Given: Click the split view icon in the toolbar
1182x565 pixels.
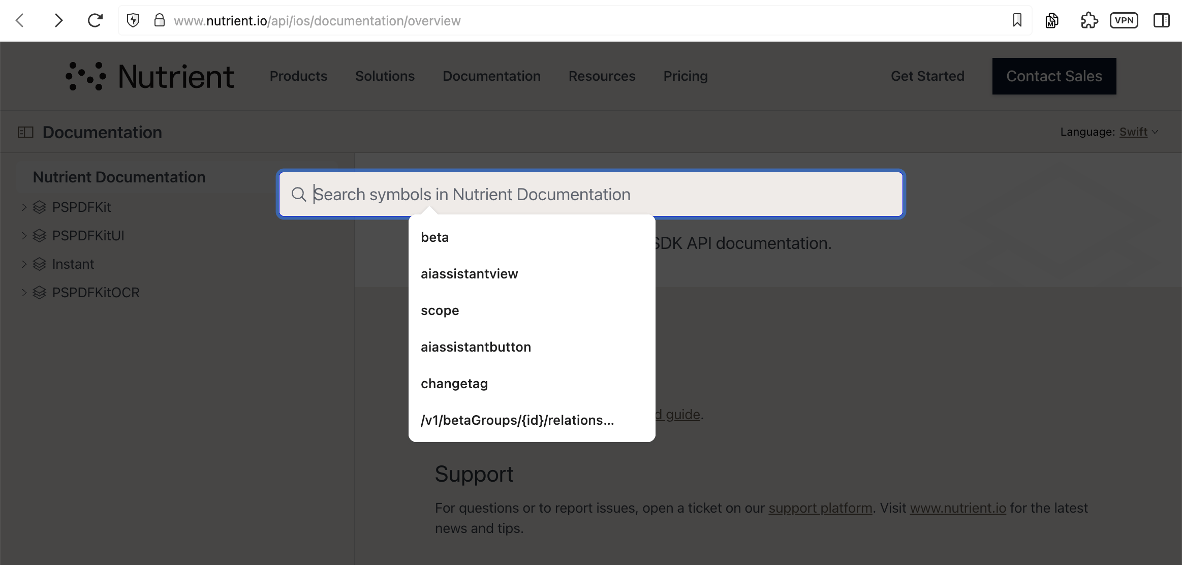Looking at the screenshot, I should [x=1162, y=20].
